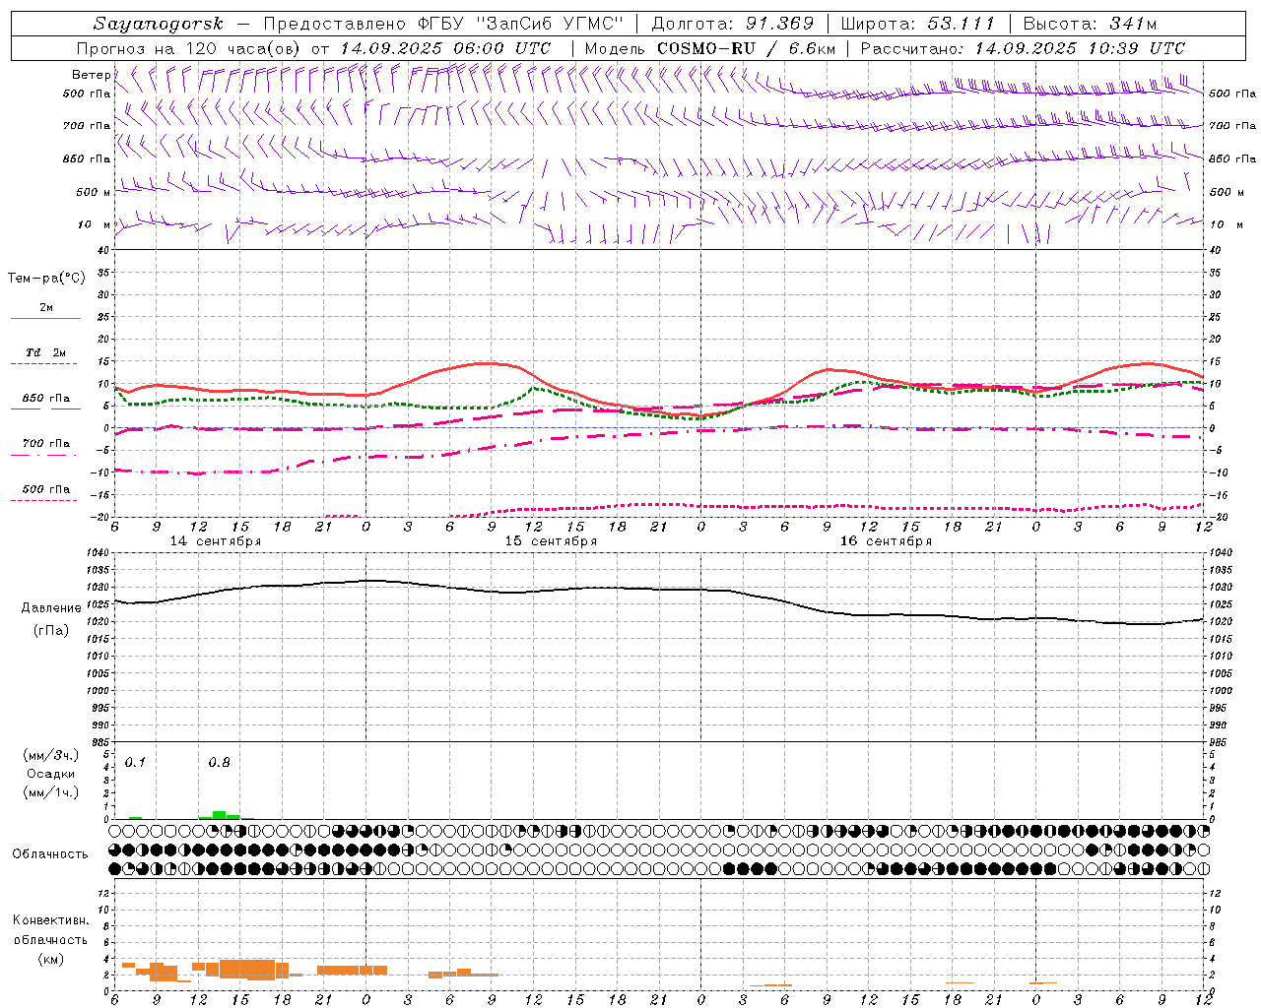Click the "Конвективн." convective cloud label

pos(51,920)
